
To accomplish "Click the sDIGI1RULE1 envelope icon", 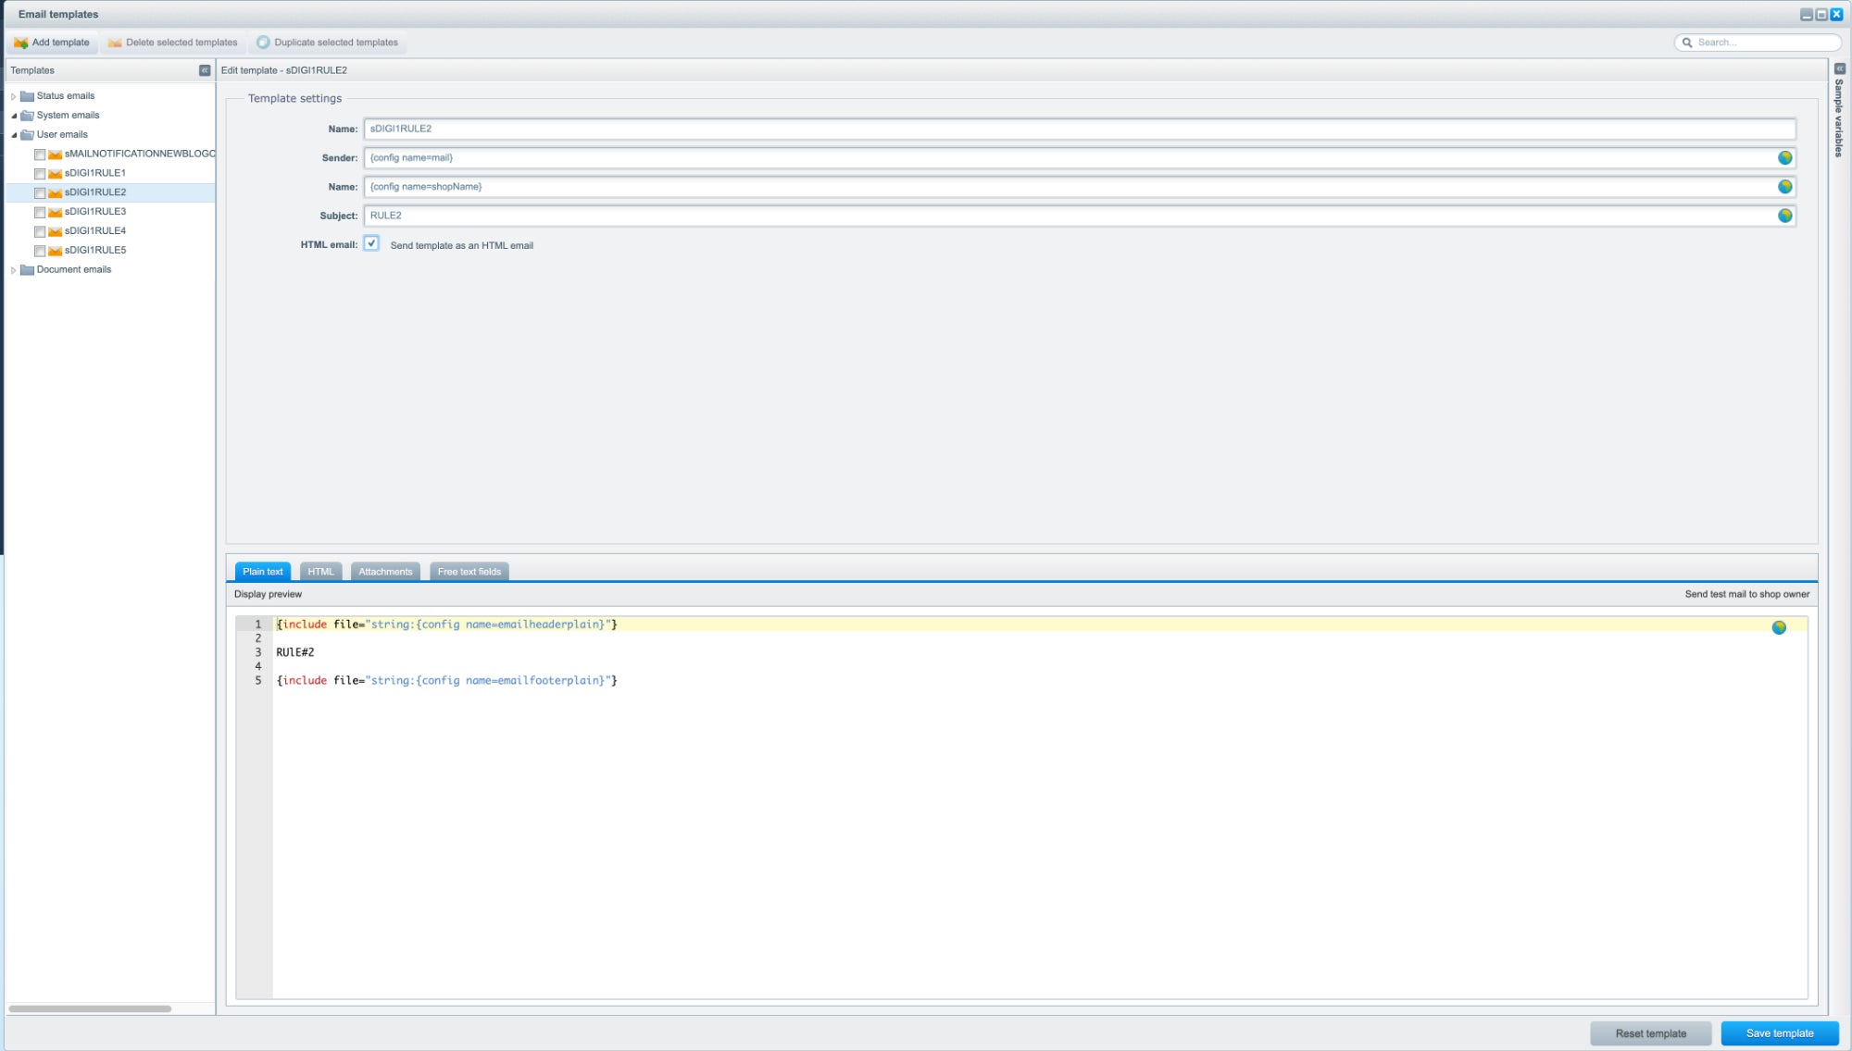I will pos(55,174).
